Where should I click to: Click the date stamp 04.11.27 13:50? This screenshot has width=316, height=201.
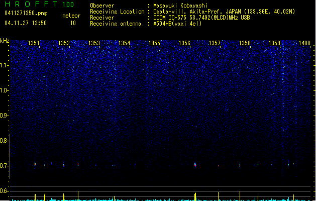tap(26, 23)
